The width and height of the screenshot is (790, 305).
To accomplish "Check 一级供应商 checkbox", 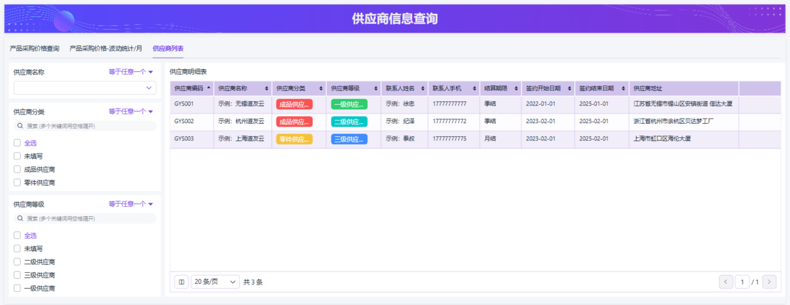I will [x=17, y=288].
